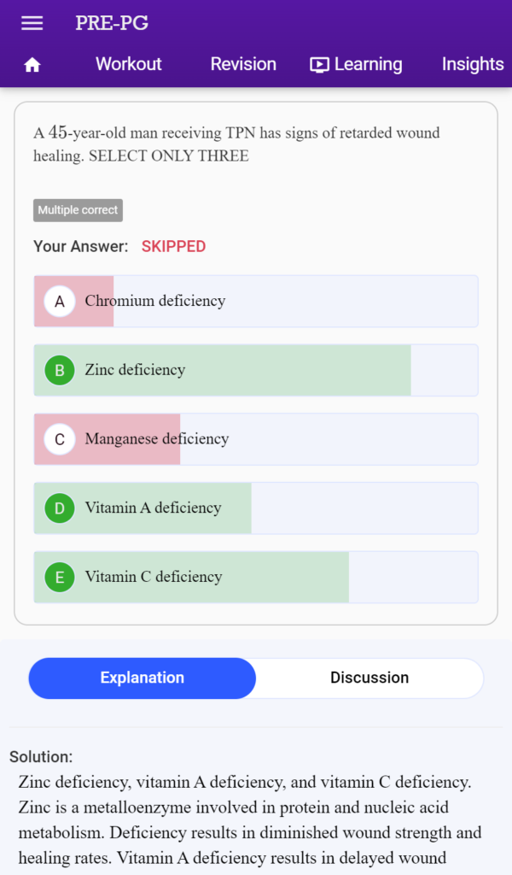The width and height of the screenshot is (512, 875).
Task: Select option C circle for Manganese deficiency
Action: 60,439
